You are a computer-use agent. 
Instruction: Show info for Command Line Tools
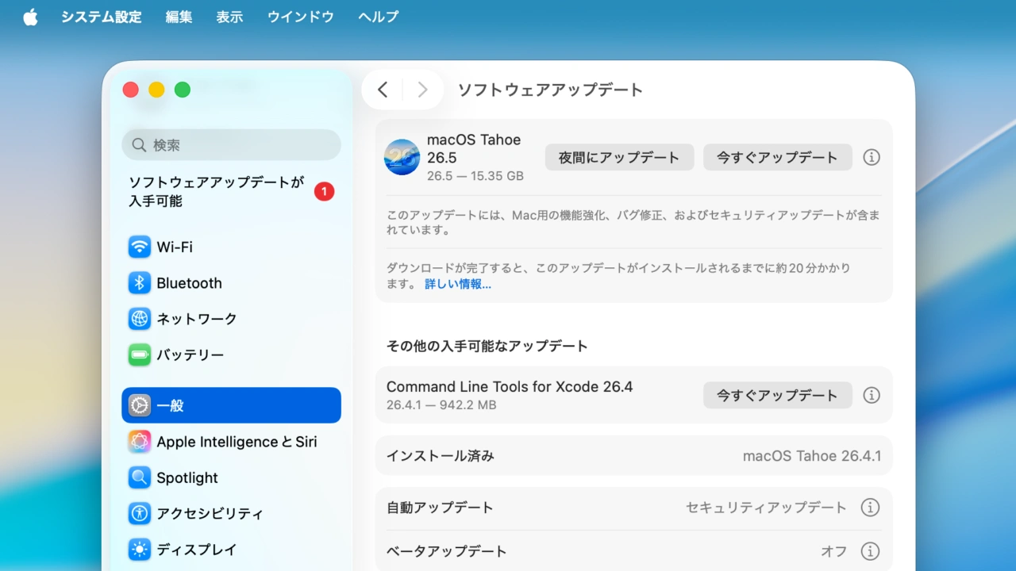coord(872,395)
